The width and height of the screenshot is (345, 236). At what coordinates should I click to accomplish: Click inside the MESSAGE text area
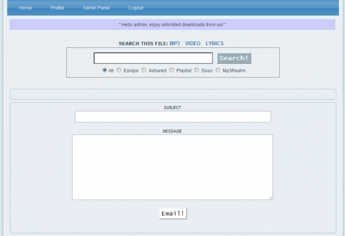(172, 167)
